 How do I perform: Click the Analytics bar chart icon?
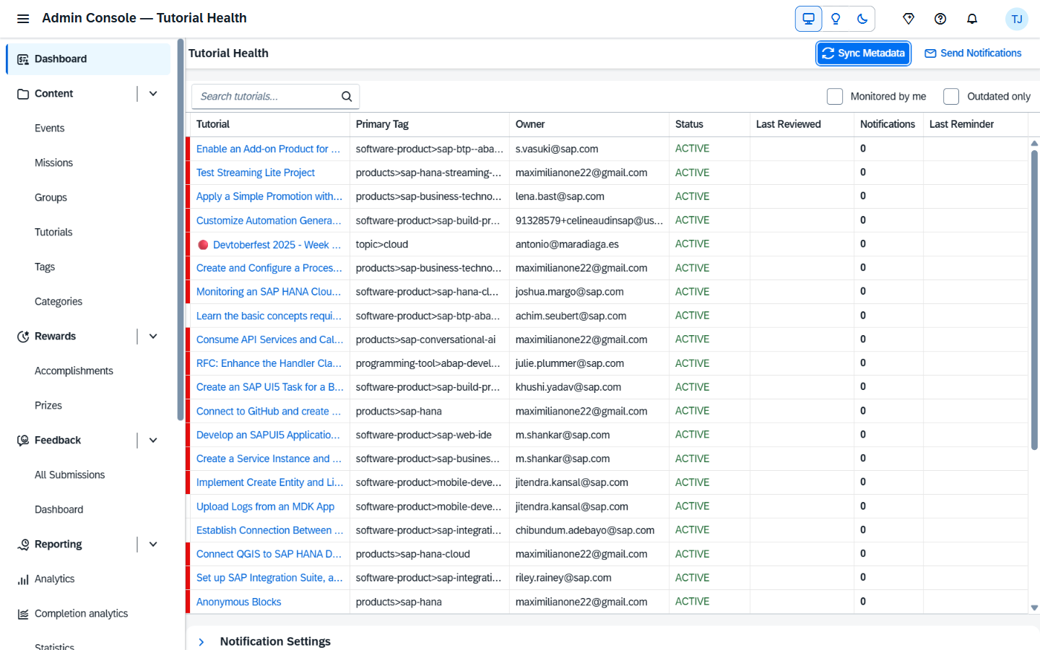[x=23, y=579]
